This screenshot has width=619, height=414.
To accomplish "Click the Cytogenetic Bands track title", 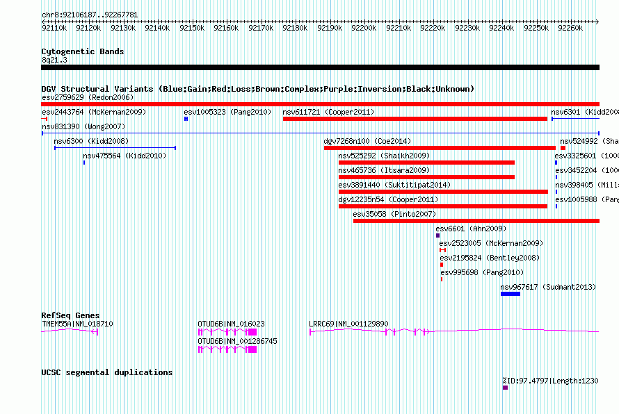I will pyautogui.click(x=83, y=51).
